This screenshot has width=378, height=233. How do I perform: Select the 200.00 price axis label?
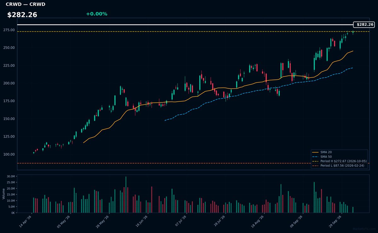click(x=9, y=83)
